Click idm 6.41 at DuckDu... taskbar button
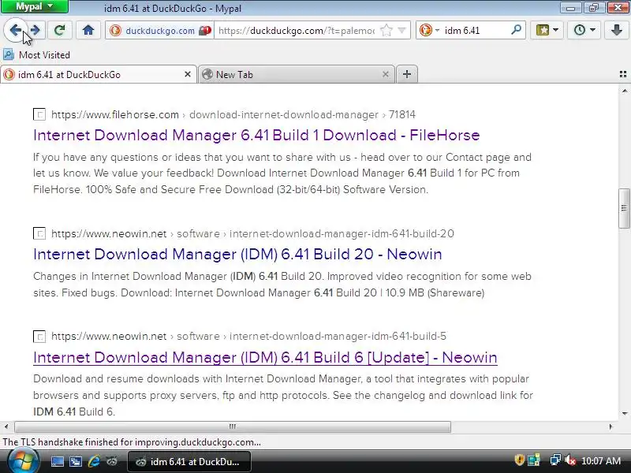The height and width of the screenshot is (473, 631). [x=189, y=462]
